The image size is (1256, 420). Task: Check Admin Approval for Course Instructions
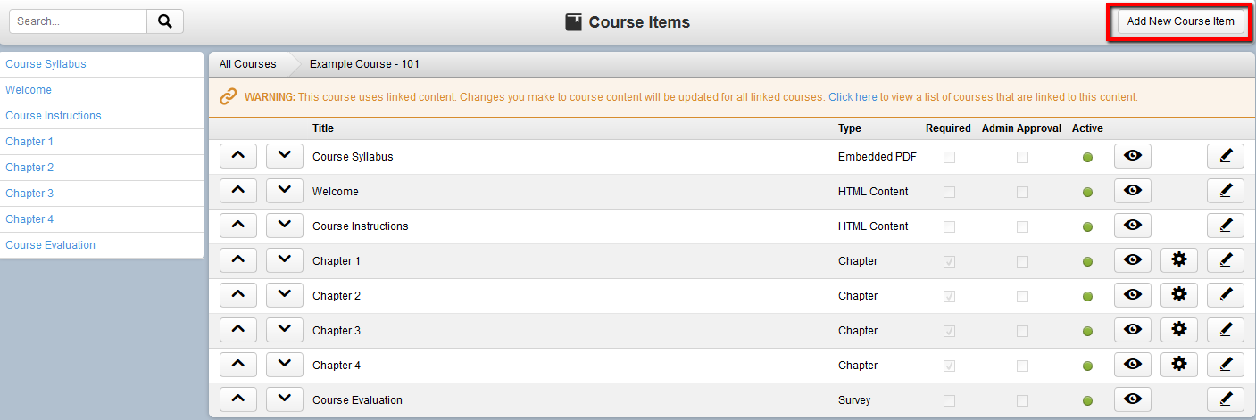[1022, 226]
